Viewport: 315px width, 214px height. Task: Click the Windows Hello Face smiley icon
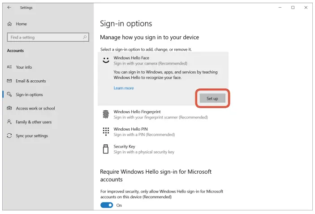[106, 60]
